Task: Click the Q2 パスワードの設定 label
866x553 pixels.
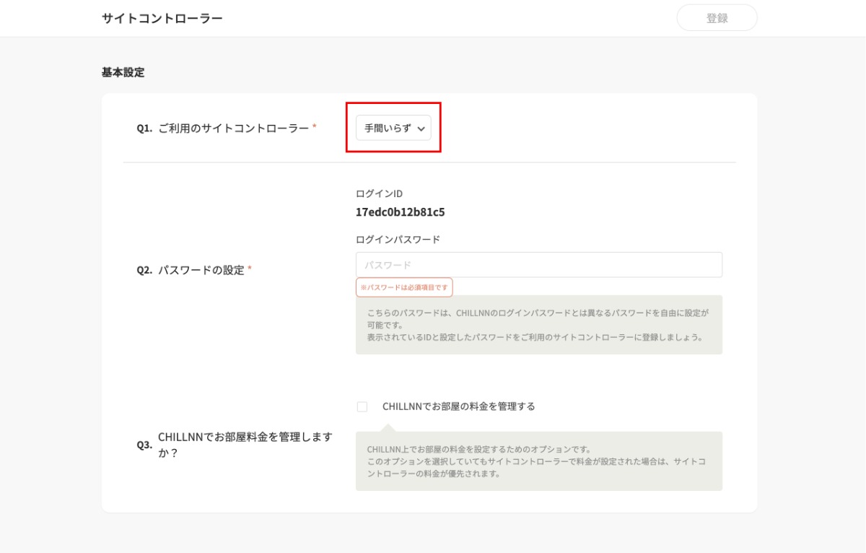Action: (201, 270)
